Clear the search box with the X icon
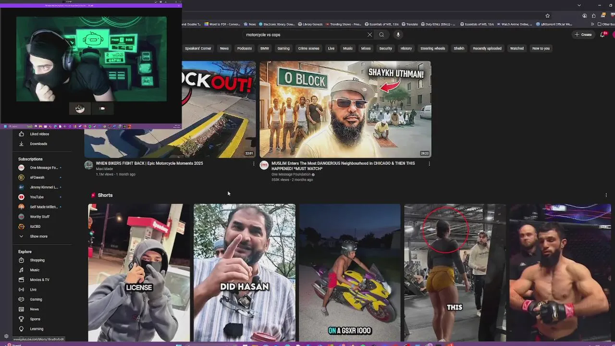This screenshot has width=615, height=346. point(369,35)
